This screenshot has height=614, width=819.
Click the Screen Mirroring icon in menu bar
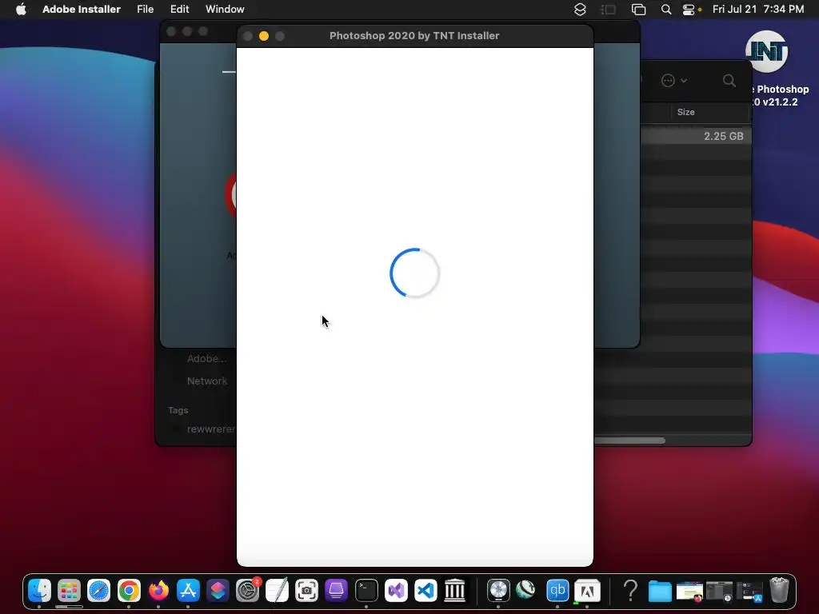(638, 9)
